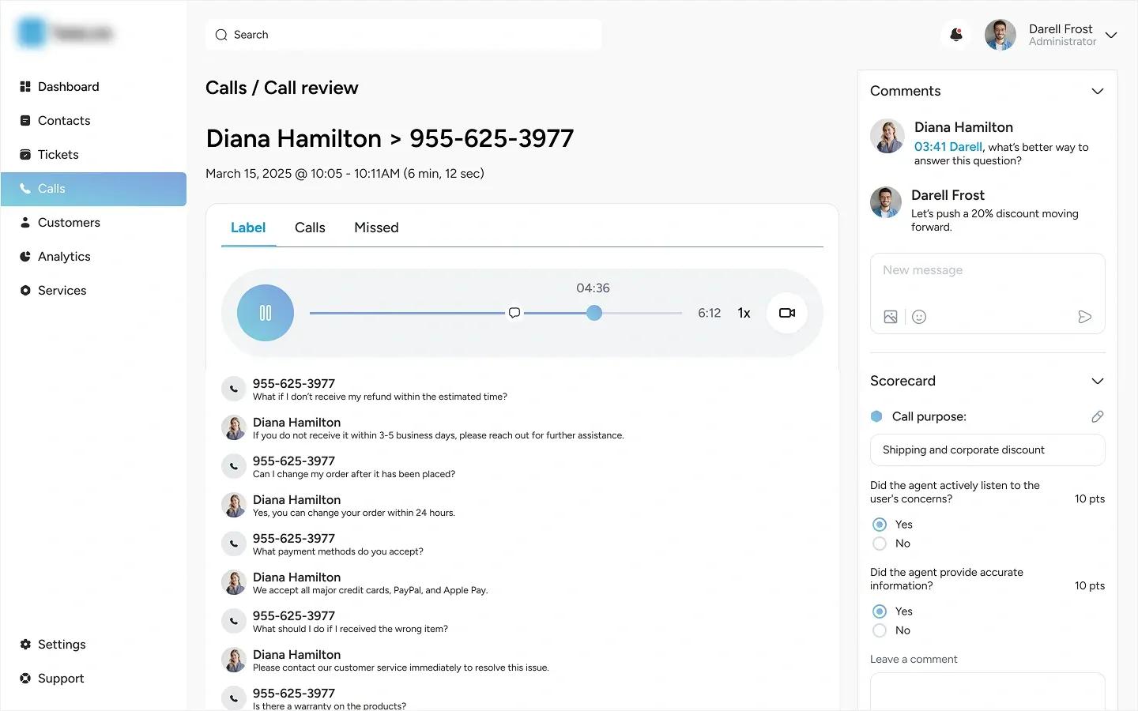Collapse the Scorecard section
Image resolution: width=1138 pixels, height=711 pixels.
(x=1097, y=381)
